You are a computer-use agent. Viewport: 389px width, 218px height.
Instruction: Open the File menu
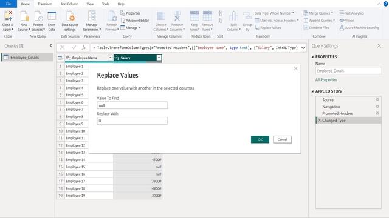(9, 4)
